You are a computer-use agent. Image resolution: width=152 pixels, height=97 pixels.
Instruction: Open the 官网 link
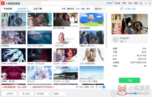[x=124, y=3]
